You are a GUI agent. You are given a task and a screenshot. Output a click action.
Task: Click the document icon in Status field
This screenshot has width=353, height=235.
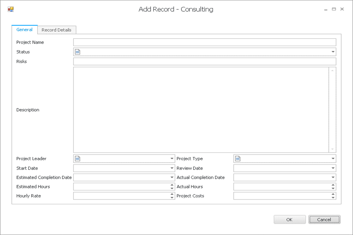[78, 52]
